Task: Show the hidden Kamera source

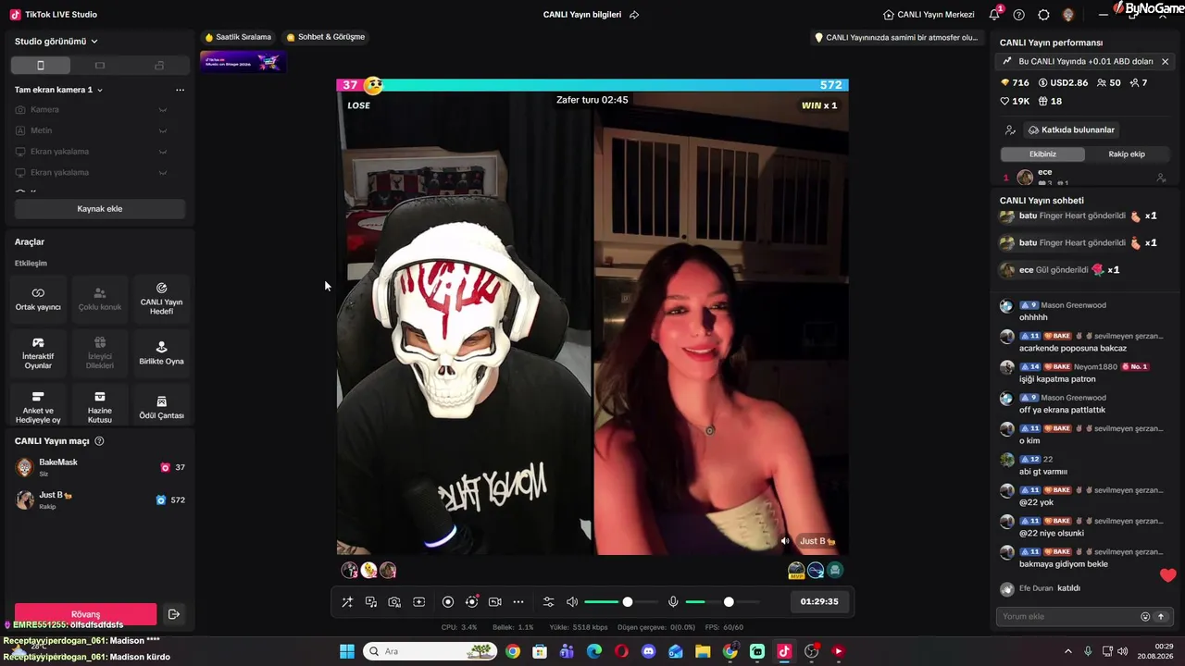Action: click(163, 110)
